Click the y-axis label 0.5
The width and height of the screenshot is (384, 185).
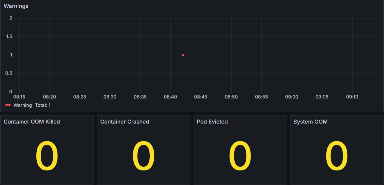tap(9, 73)
